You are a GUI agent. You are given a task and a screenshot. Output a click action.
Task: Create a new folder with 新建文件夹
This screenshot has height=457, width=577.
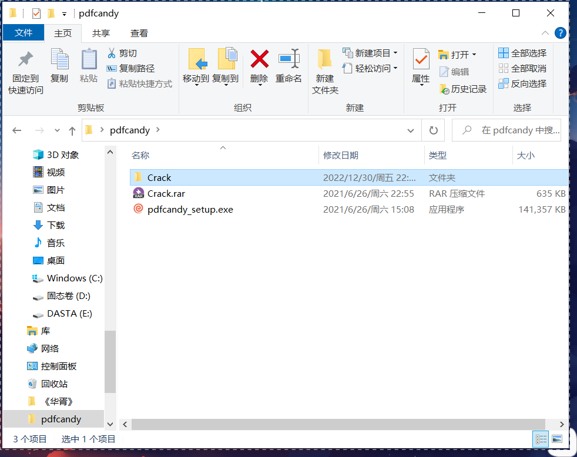(325, 72)
